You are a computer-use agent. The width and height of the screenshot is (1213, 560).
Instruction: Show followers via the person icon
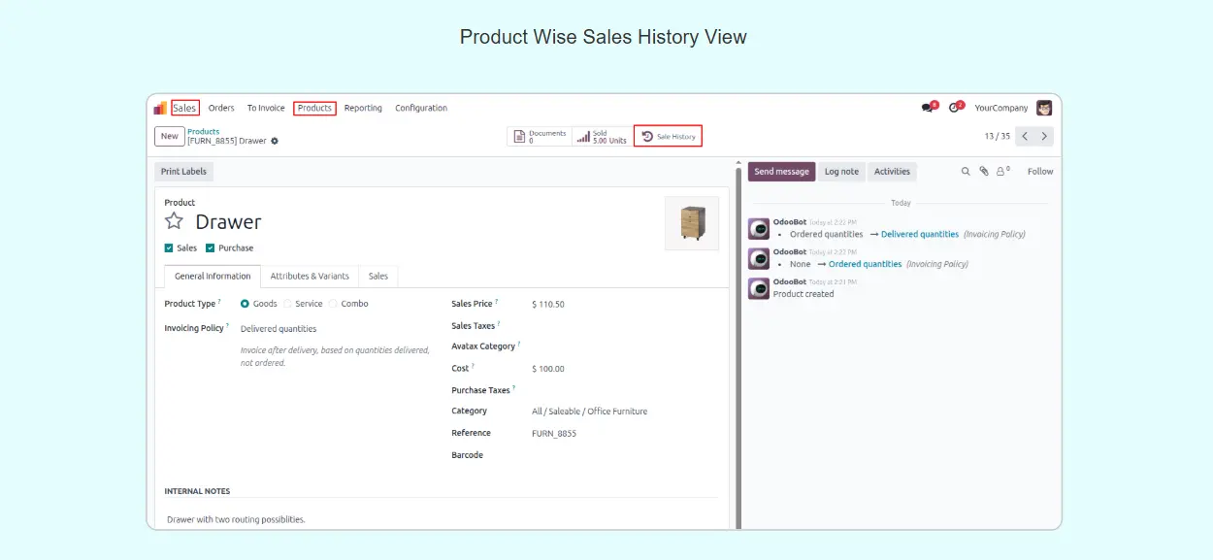click(x=1001, y=172)
